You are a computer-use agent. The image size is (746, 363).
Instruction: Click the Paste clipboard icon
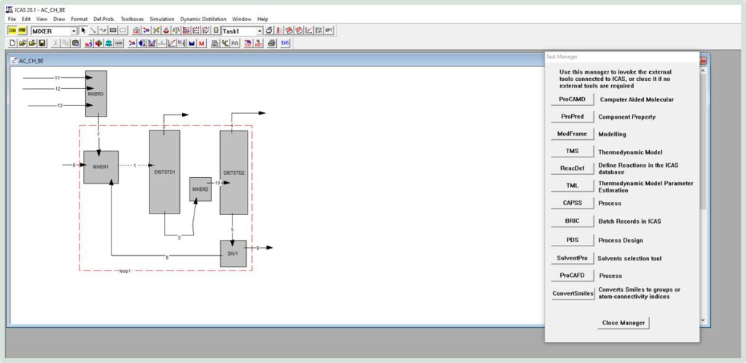point(75,43)
